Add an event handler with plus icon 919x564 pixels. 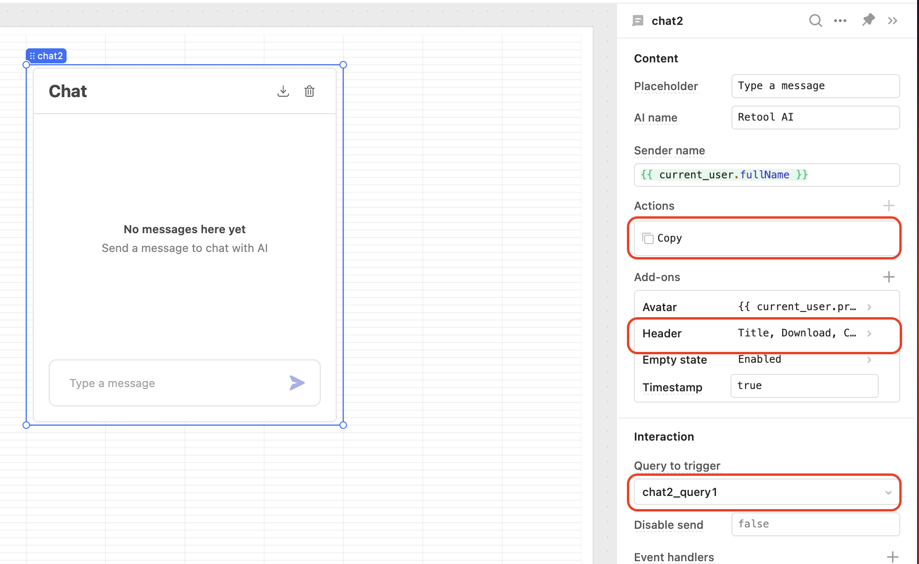(892, 557)
